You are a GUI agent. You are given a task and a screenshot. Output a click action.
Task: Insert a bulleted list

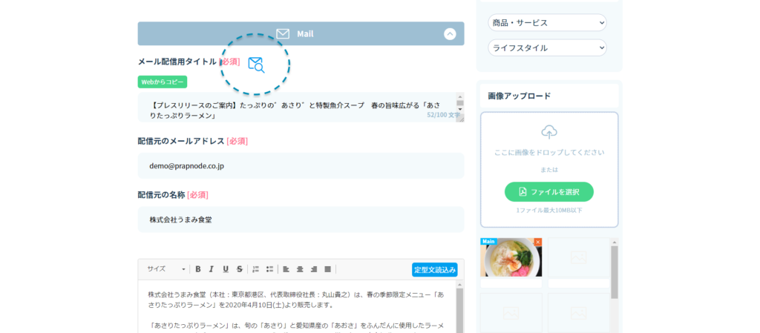269,269
